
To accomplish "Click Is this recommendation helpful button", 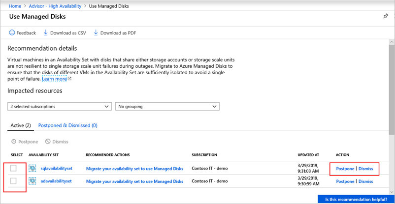I will point(356,200).
